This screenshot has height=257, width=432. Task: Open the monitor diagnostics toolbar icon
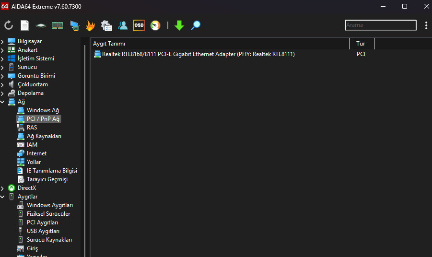74,25
